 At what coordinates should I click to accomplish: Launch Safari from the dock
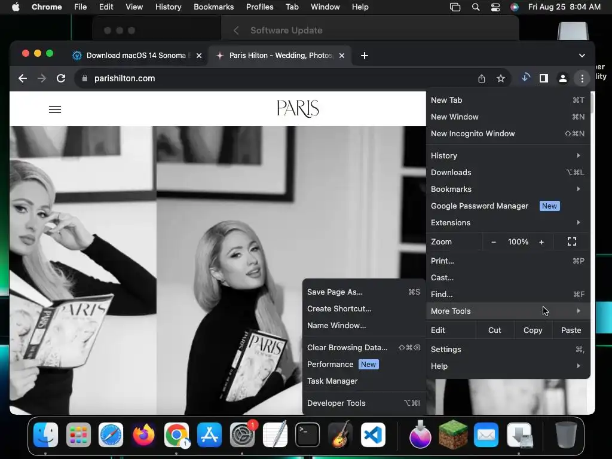coord(111,435)
